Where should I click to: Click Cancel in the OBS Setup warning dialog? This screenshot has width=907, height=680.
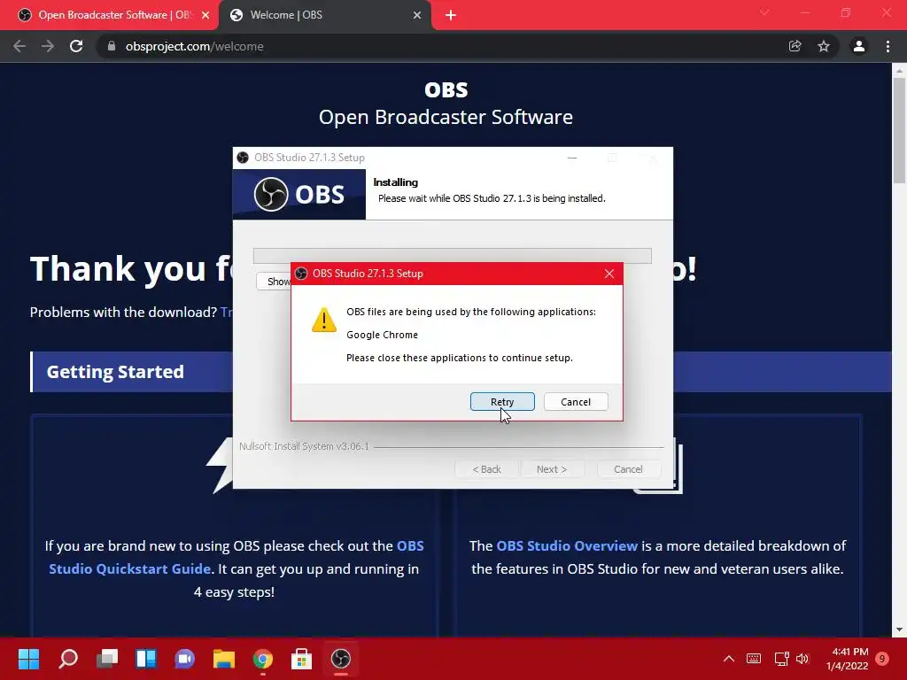tap(576, 401)
